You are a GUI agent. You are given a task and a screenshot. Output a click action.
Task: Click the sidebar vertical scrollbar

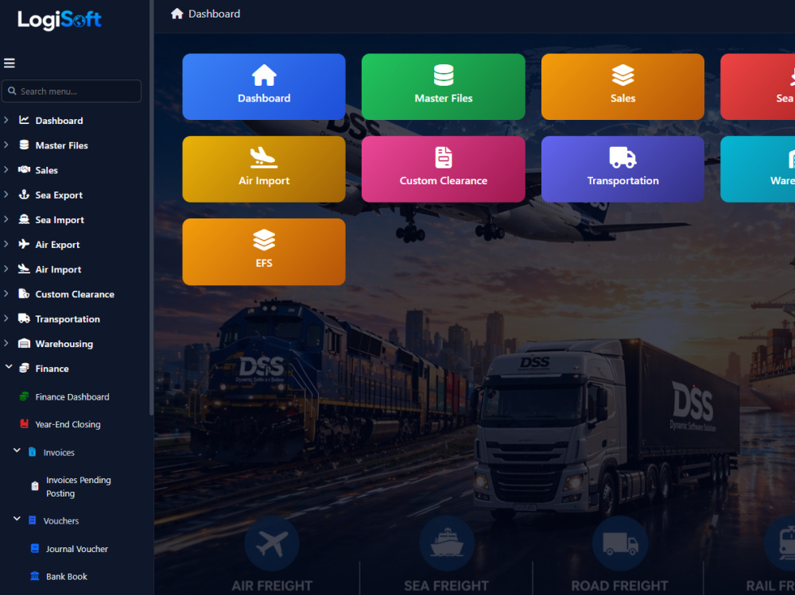point(151,208)
